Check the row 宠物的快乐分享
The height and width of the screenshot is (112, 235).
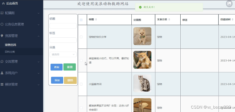tap(81, 37)
